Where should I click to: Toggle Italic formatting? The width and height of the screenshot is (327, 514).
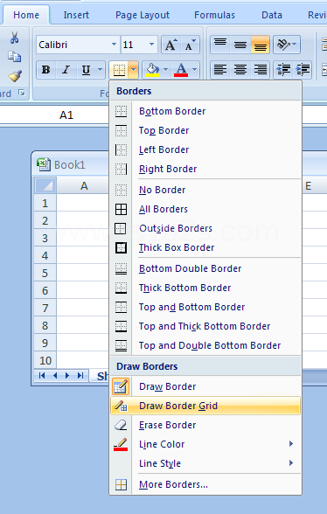pos(66,70)
